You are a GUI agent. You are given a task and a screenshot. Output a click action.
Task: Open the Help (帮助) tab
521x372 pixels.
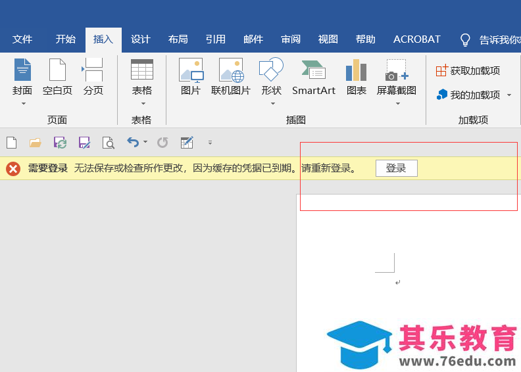366,39
